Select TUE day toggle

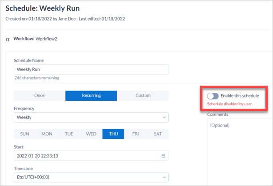69,134
